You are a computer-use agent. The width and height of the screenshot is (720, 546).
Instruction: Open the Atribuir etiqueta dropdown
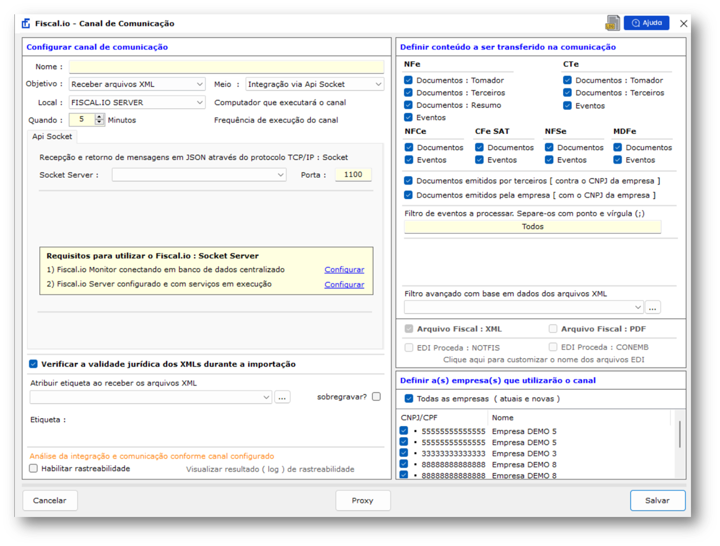151,397
